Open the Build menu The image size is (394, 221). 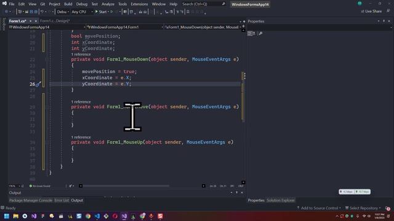pyautogui.click(x=68, y=4)
